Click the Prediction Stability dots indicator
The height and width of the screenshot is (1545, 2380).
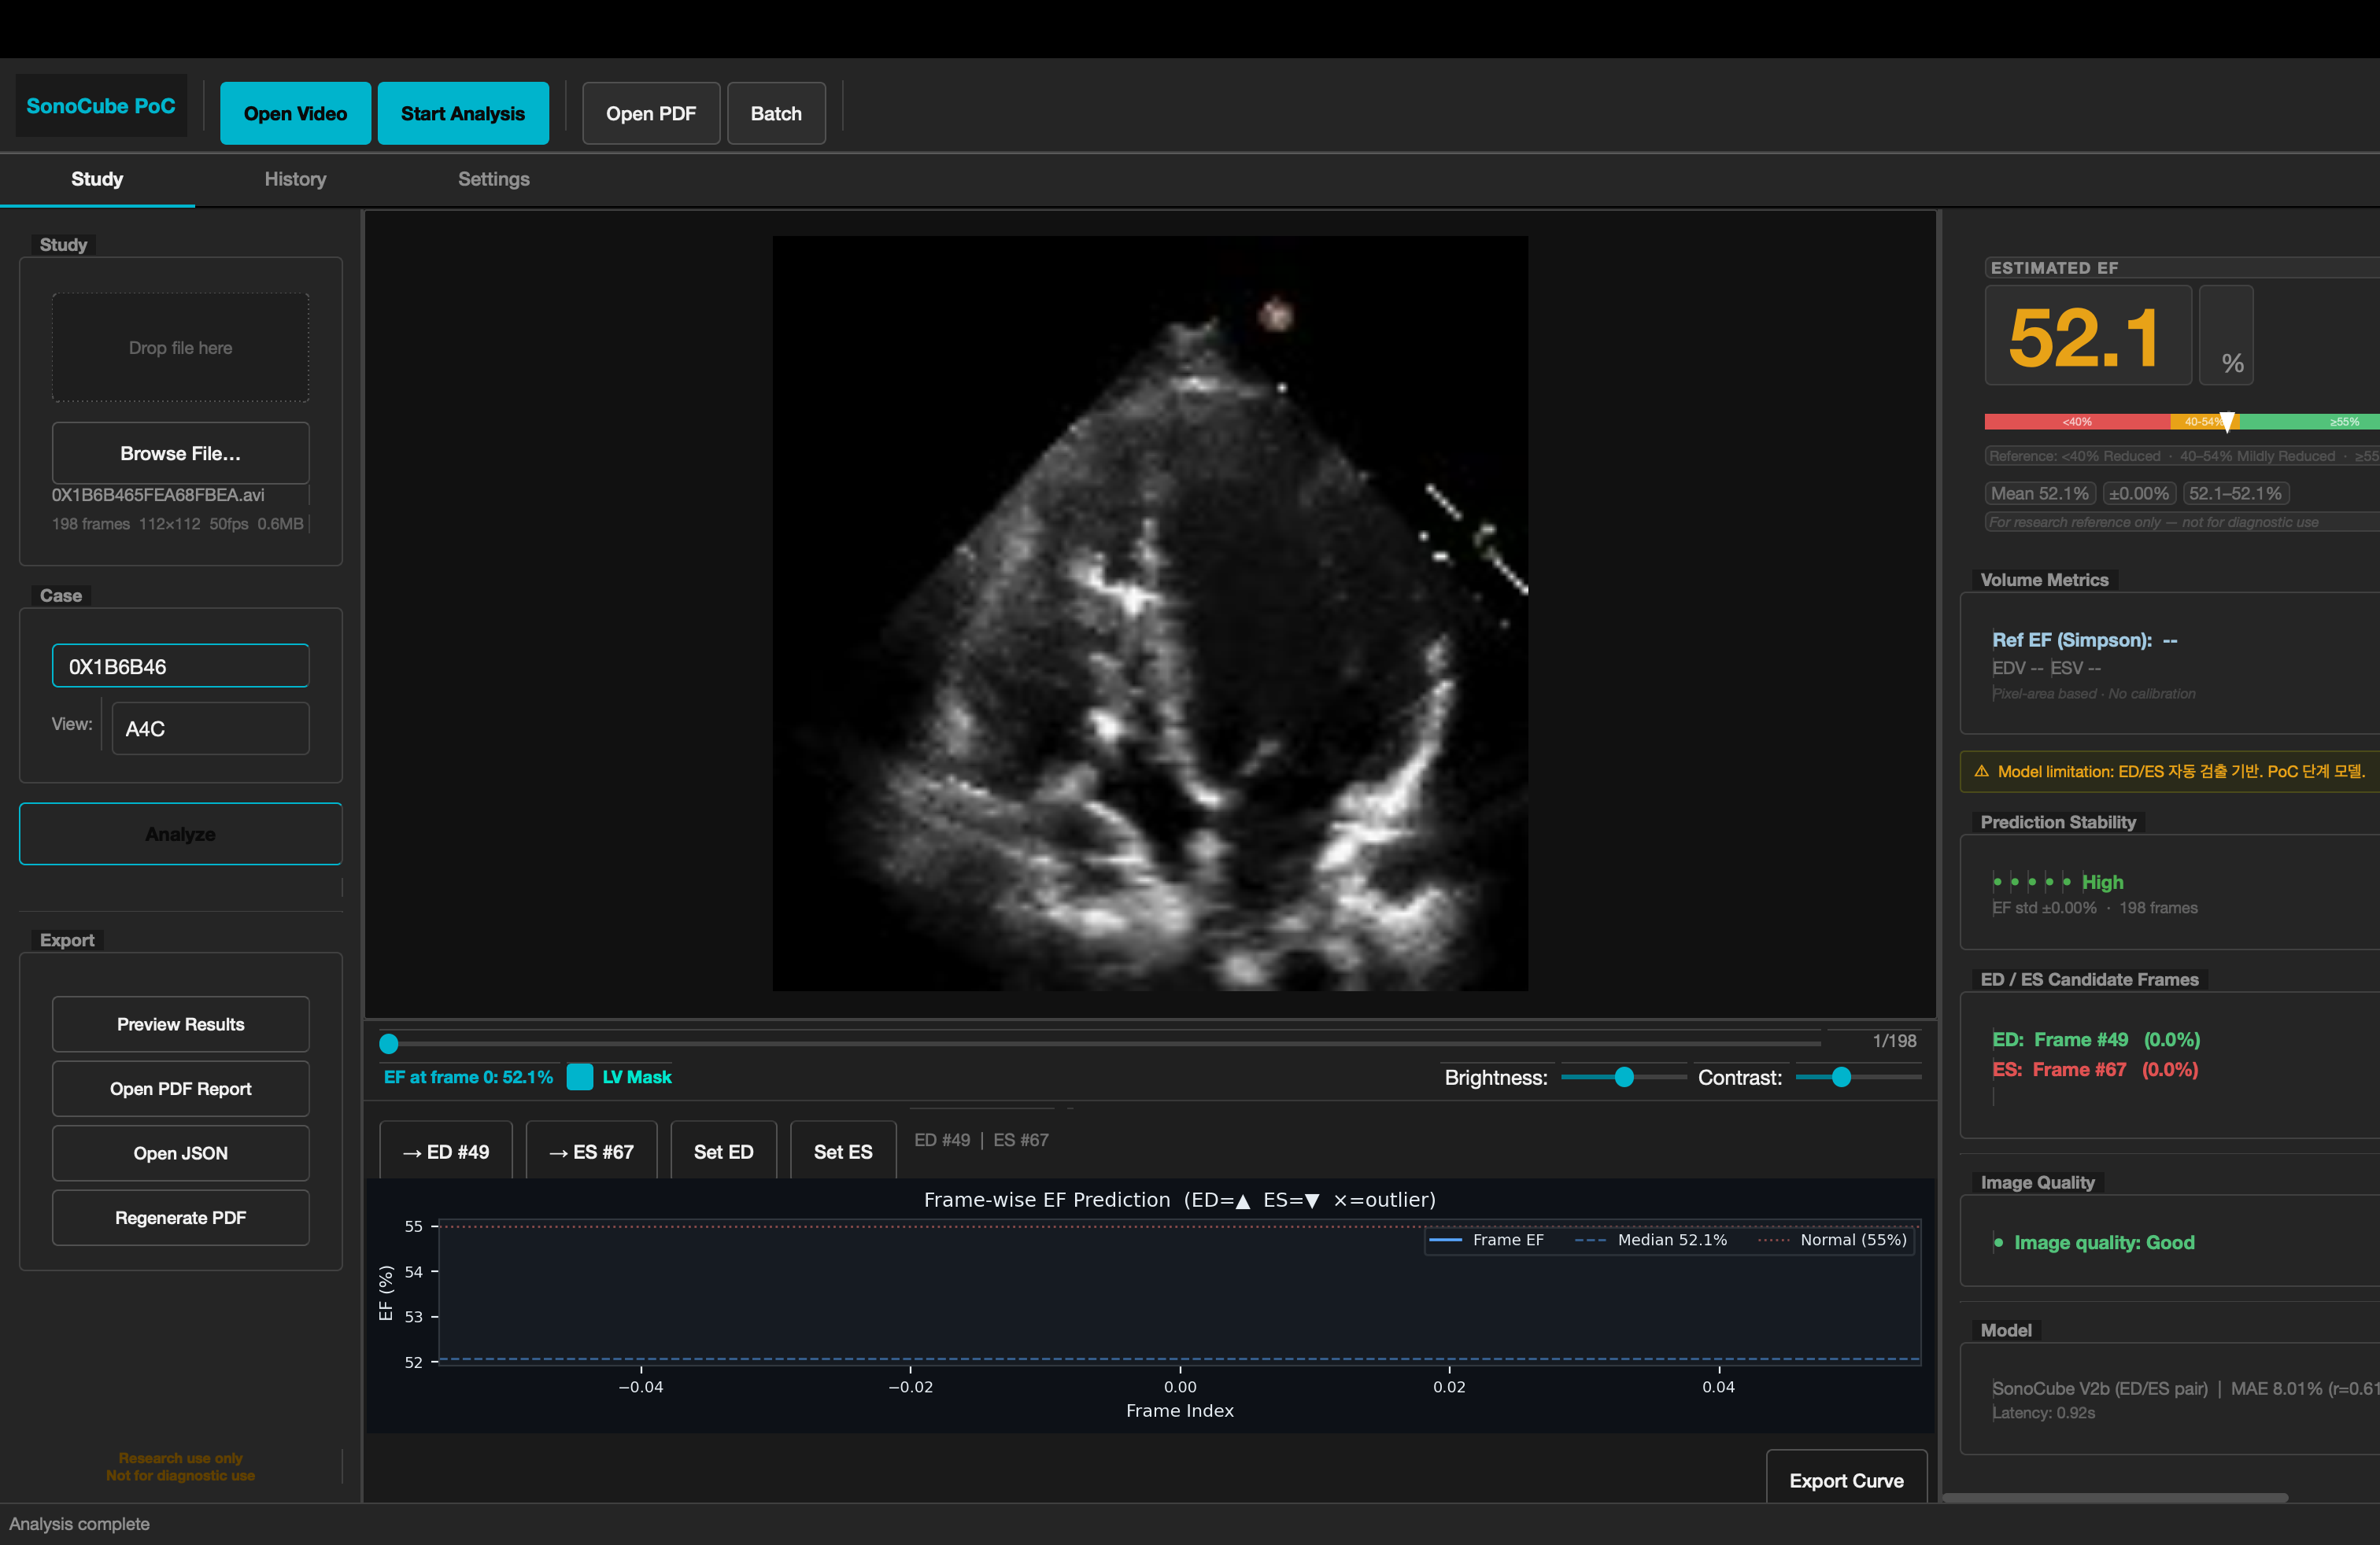[2031, 881]
